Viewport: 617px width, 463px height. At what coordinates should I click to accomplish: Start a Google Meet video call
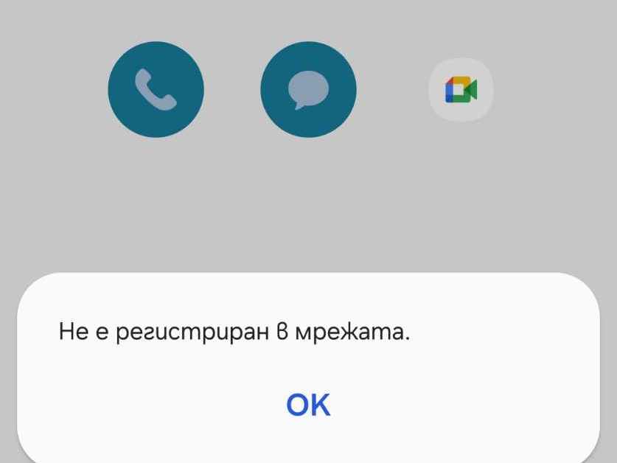[x=461, y=90]
